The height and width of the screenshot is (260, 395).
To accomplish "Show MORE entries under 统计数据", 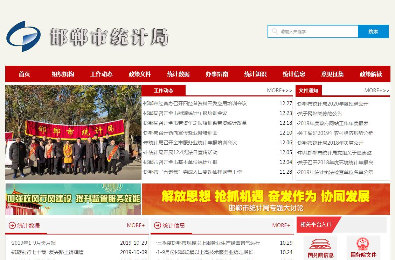I will tap(136, 225).
